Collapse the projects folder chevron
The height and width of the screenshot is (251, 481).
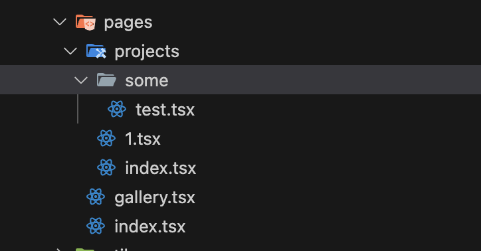click(x=70, y=51)
